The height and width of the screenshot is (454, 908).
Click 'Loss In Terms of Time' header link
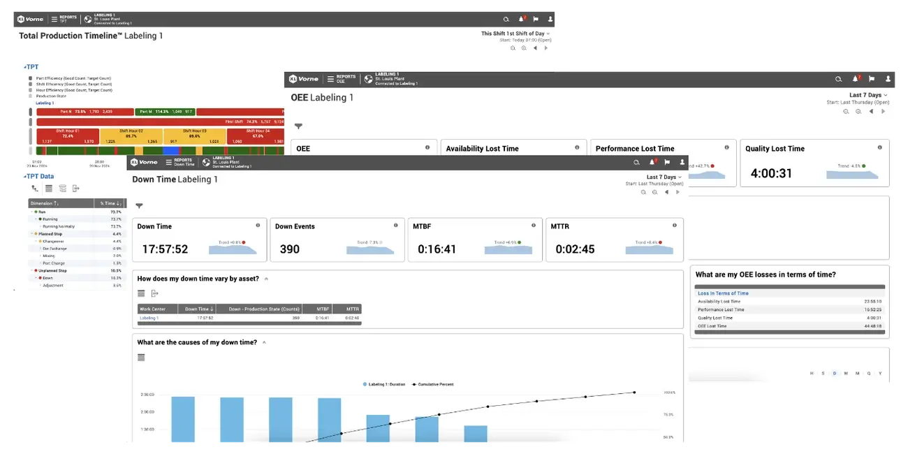tap(723, 293)
